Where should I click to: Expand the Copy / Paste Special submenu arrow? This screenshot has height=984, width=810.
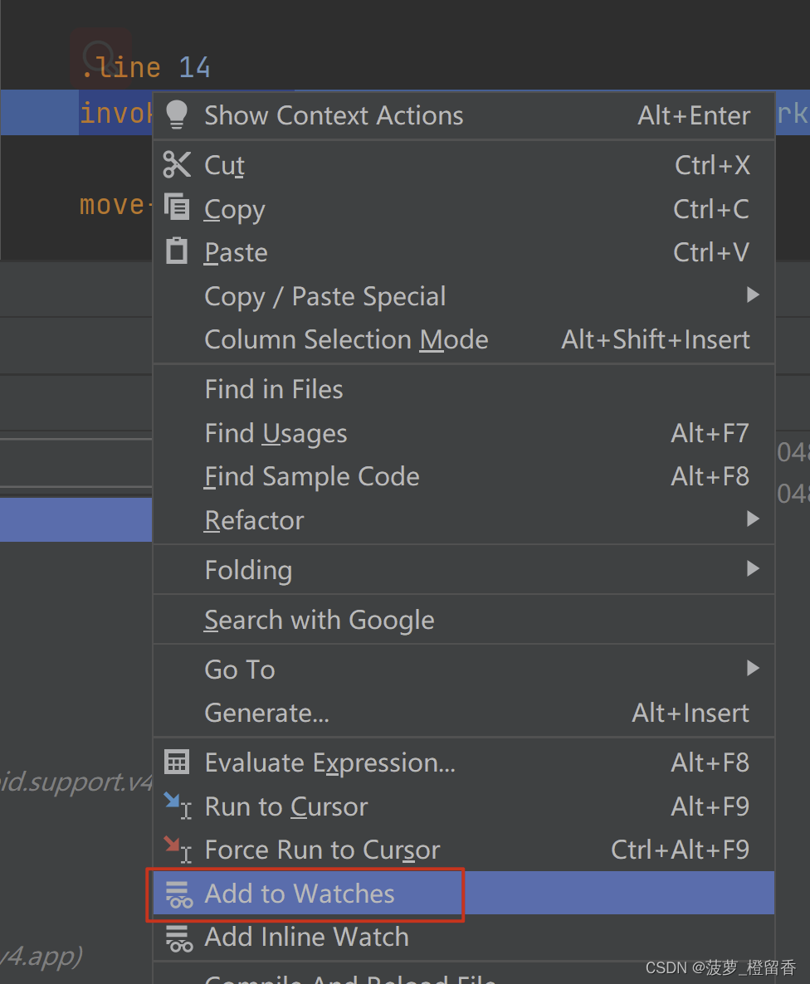click(753, 295)
